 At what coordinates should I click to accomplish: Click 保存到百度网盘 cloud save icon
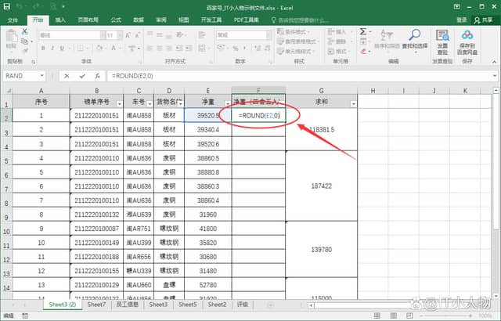[x=467, y=39]
